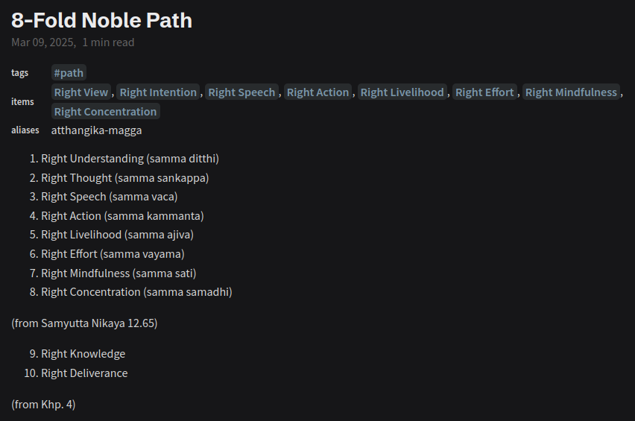Click the Samyutta Nikaya 12.65 source line
This screenshot has height=421, width=635.
[x=84, y=323]
